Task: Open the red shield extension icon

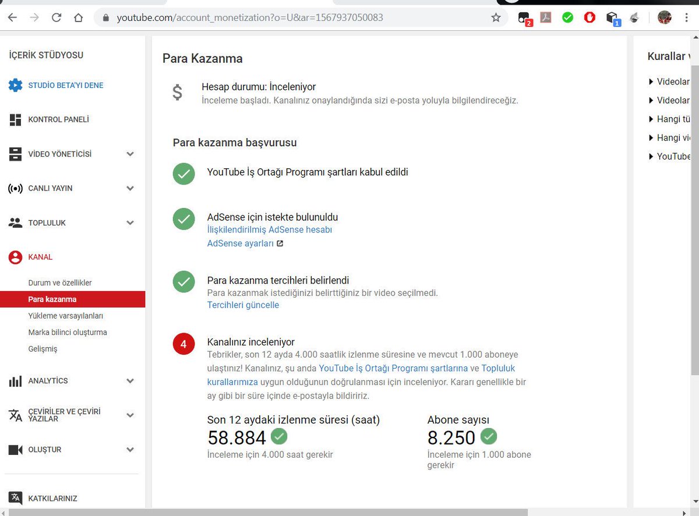Action: point(589,17)
